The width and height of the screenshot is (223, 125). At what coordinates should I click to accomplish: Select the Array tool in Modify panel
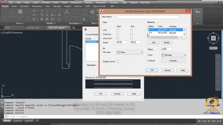click(52, 19)
